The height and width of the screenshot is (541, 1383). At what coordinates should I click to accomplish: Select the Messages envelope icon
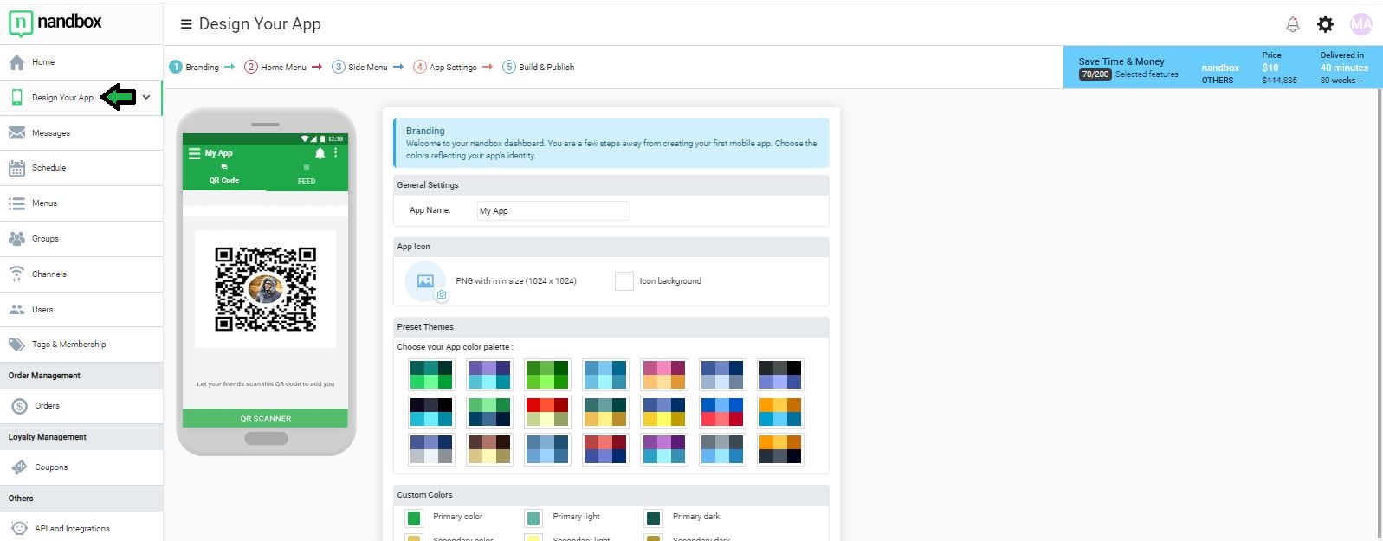[16, 132]
